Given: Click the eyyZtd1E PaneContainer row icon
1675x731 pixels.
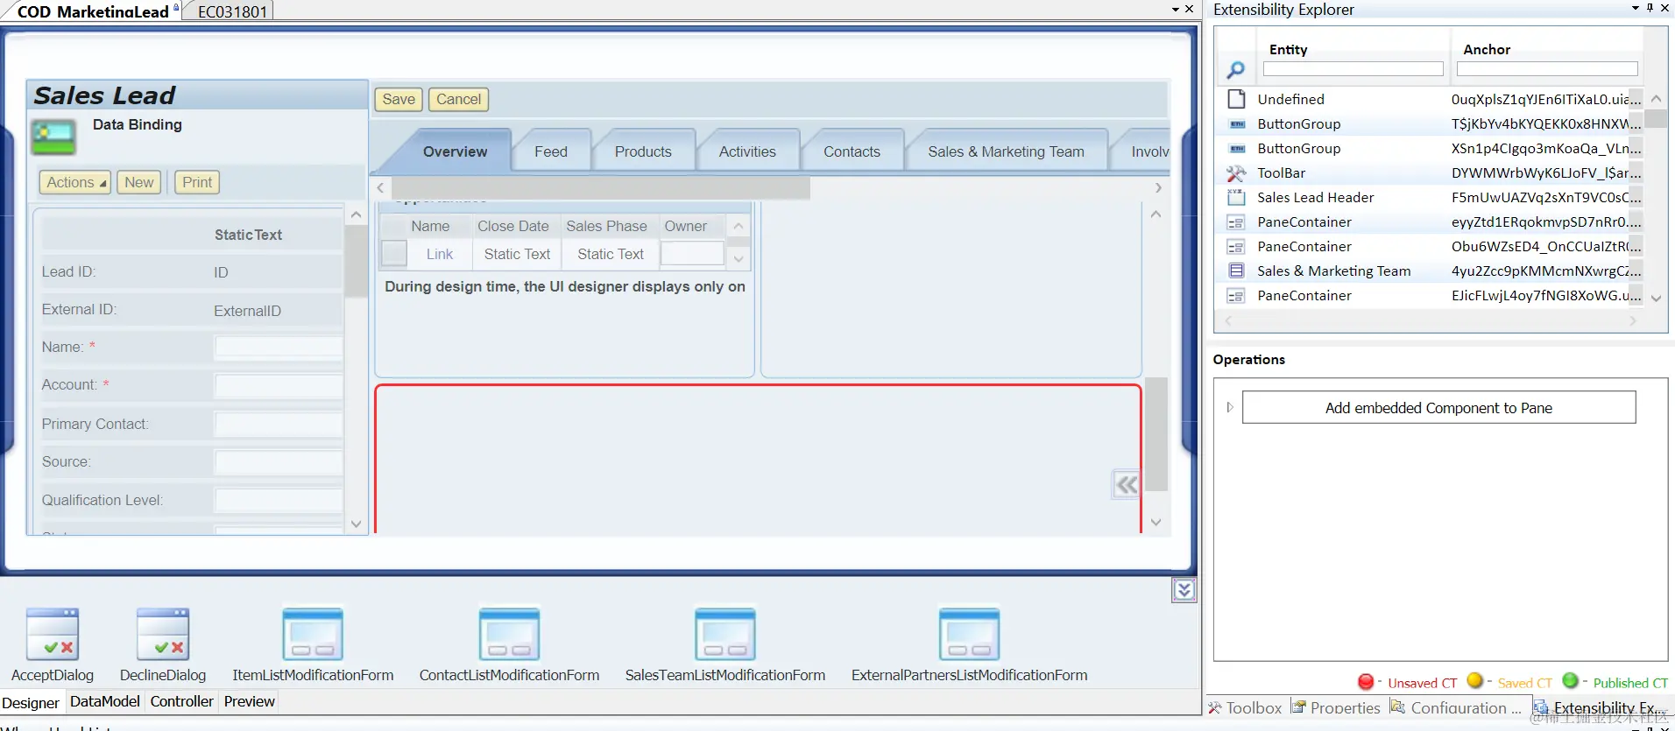Looking at the screenshot, I should [x=1236, y=221].
